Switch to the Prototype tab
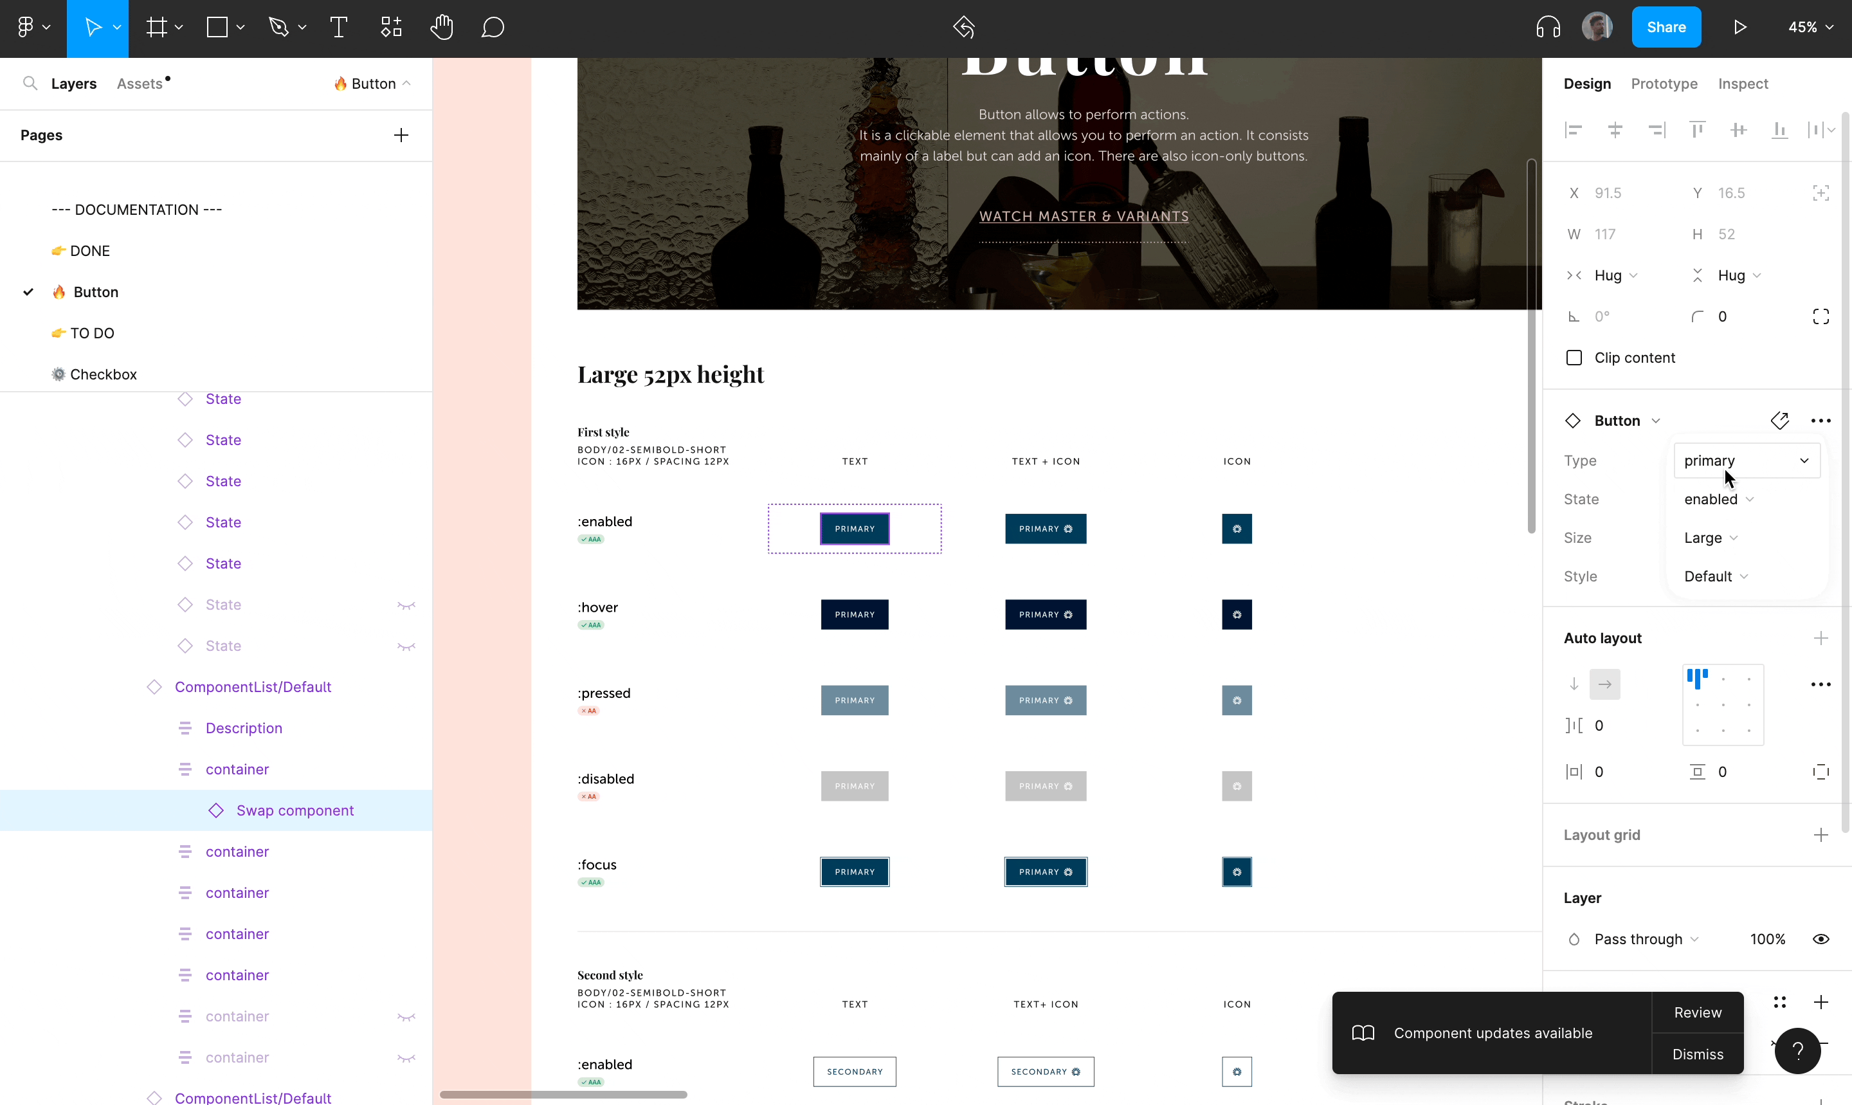Viewport: 1852px width, 1105px height. (x=1664, y=84)
